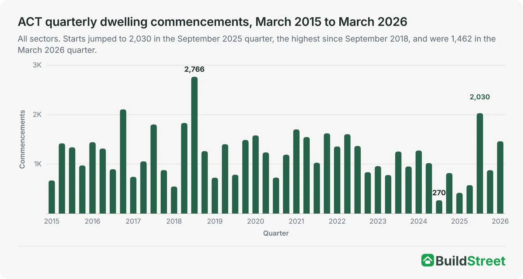Click the 2019 x-axis label
The width and height of the screenshot is (523, 279).
pos(215,221)
